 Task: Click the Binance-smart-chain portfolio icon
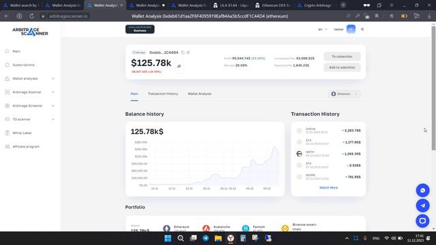[x=285, y=229]
